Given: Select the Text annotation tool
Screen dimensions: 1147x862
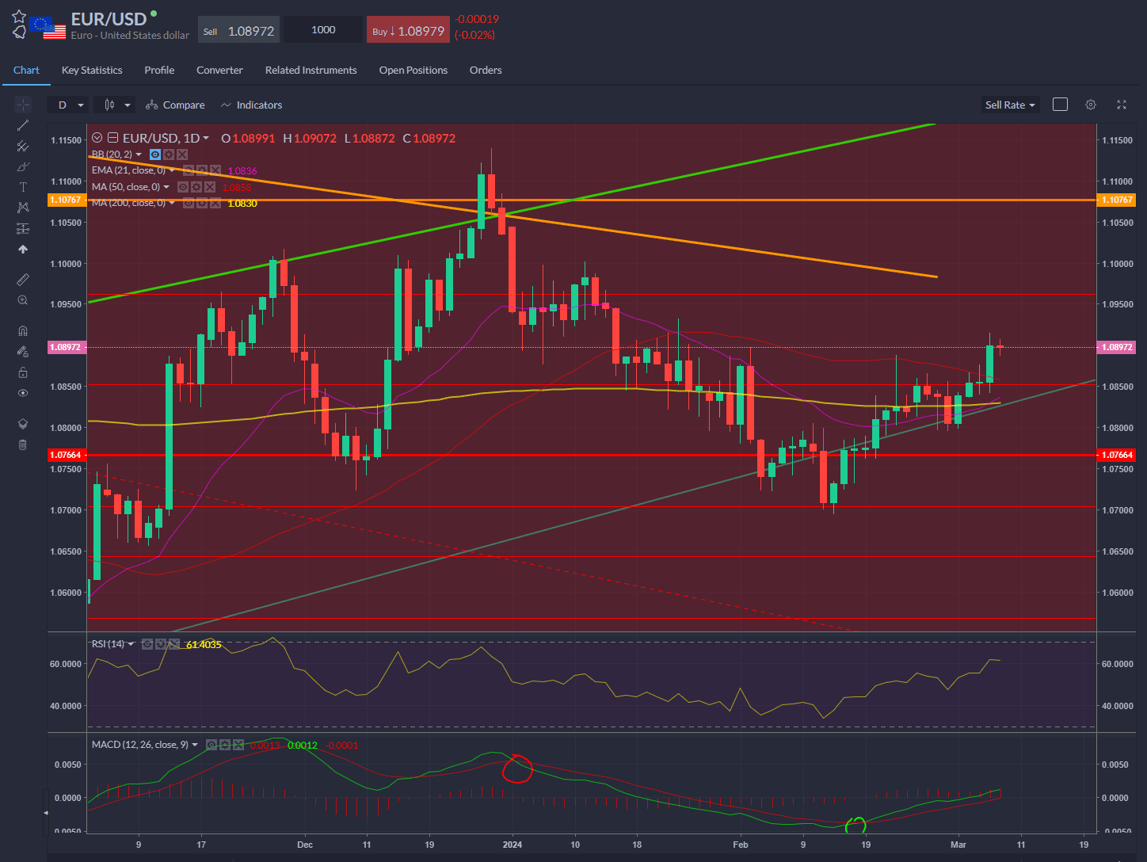Looking at the screenshot, I should [x=23, y=187].
